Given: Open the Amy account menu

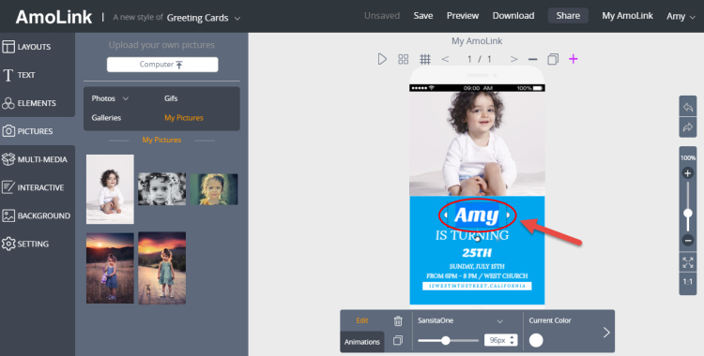Looking at the screenshot, I should coord(681,16).
